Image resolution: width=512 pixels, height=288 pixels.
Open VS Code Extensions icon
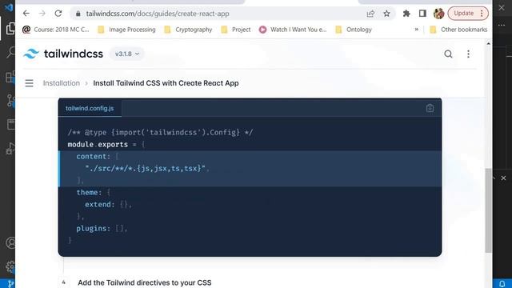click(10, 77)
